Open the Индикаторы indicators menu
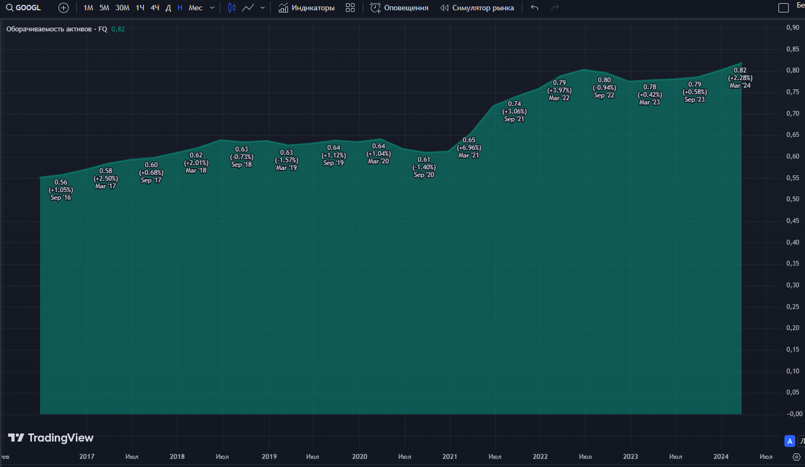The height and width of the screenshot is (467, 805). 306,8
